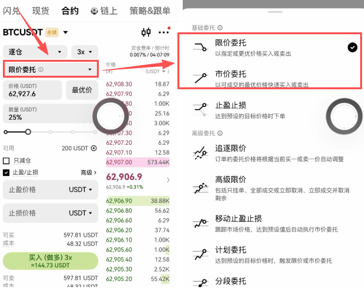The image size is (364, 289).
Task: Click the info icon next to 高级委托
Action: pyautogui.click(x=220, y=133)
